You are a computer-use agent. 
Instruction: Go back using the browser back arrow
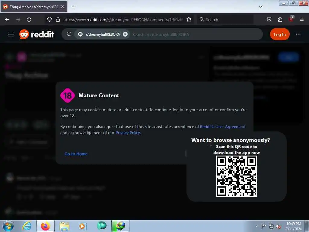tap(7, 20)
